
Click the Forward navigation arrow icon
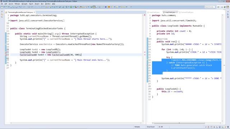(x=129, y=7)
